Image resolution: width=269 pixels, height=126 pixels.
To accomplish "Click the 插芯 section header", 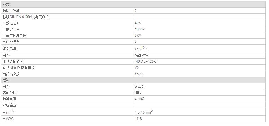I will tap(133, 4).
